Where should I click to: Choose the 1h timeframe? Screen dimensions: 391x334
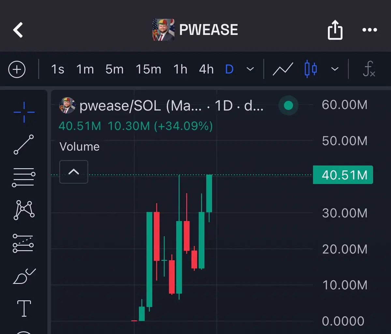[x=180, y=69]
